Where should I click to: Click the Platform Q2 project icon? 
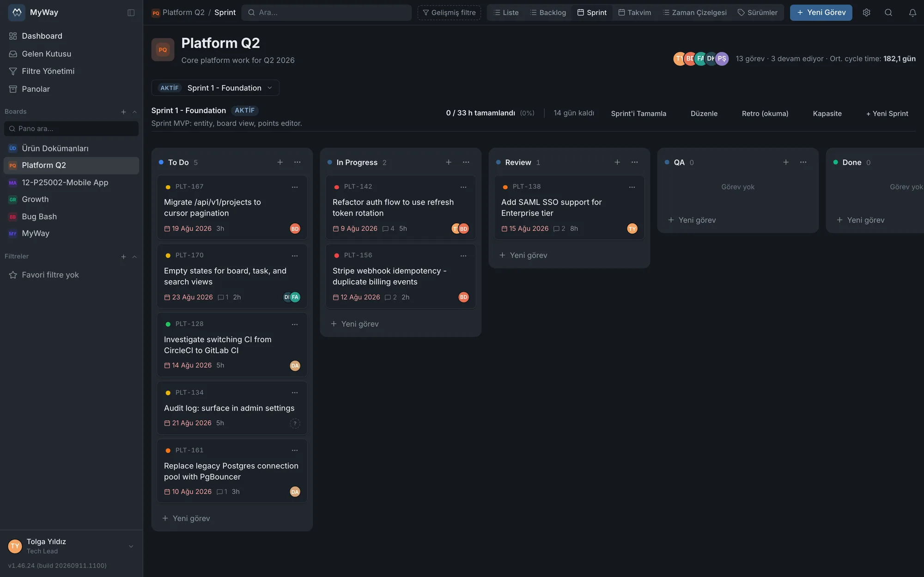[x=163, y=50]
